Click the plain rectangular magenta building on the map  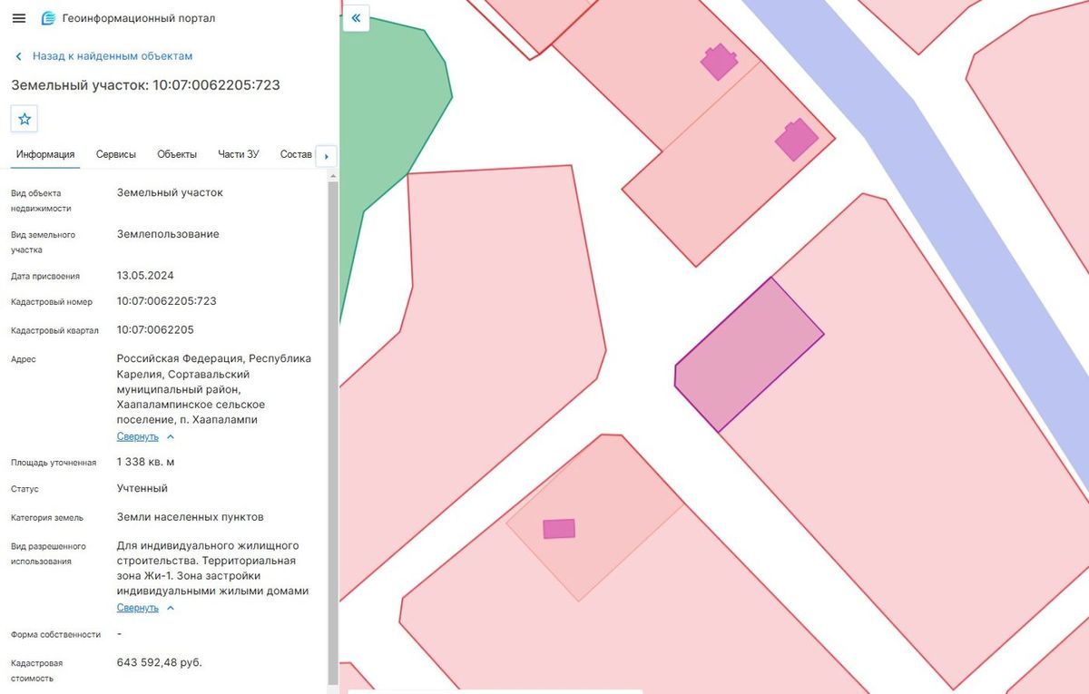[x=559, y=529]
